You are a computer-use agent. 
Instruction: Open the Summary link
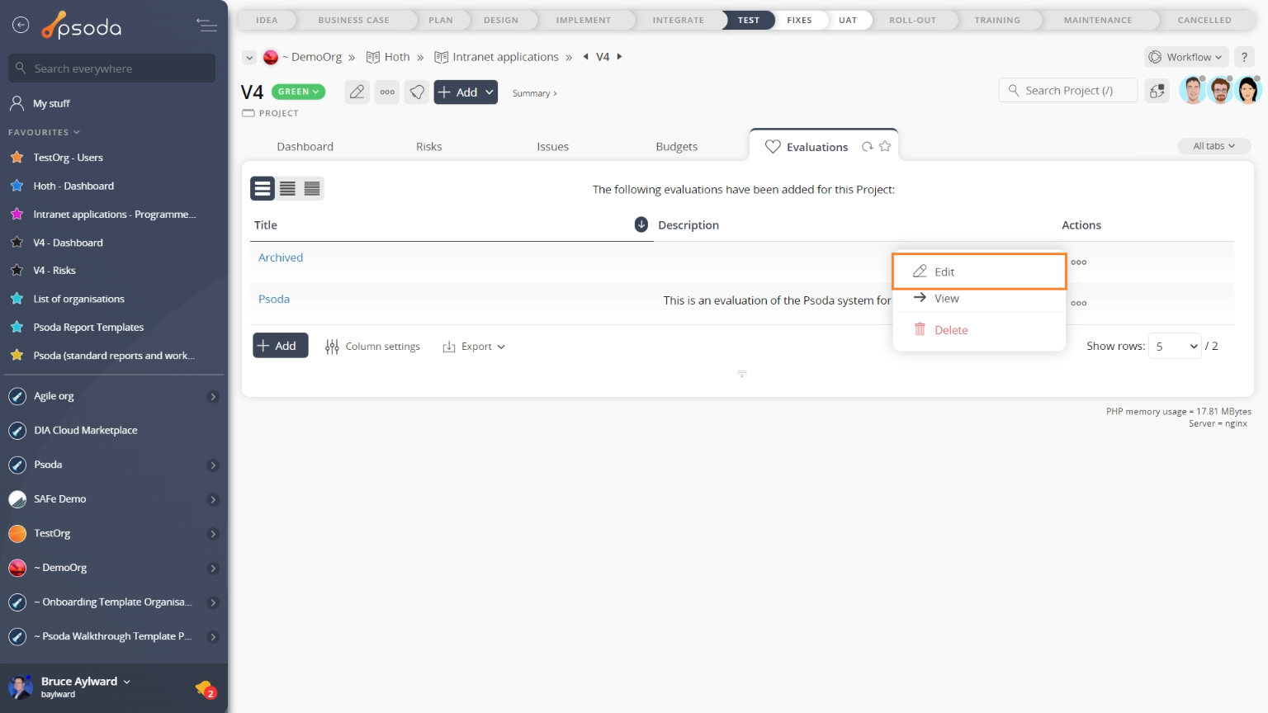pyautogui.click(x=534, y=93)
